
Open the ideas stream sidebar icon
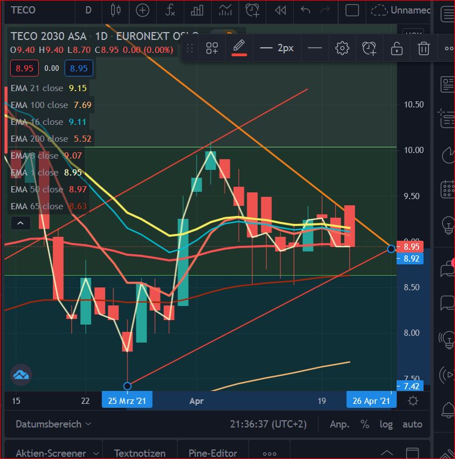(447, 341)
